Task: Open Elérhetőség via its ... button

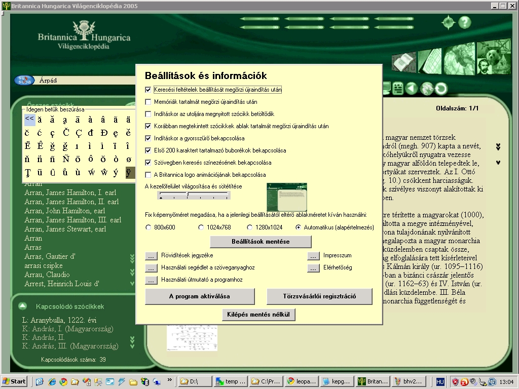Action: pos(313,268)
